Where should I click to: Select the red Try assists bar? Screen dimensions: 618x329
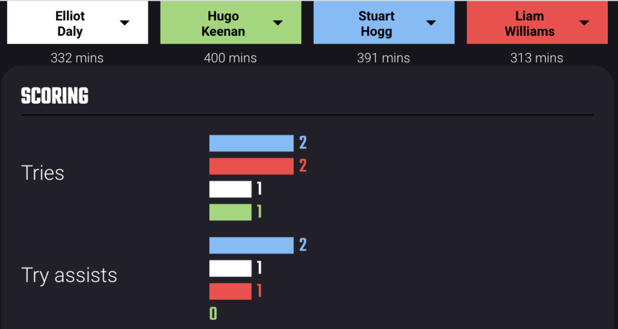pyautogui.click(x=230, y=291)
